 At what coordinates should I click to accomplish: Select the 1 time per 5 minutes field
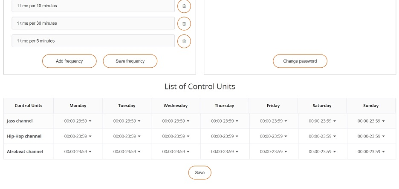pos(93,41)
